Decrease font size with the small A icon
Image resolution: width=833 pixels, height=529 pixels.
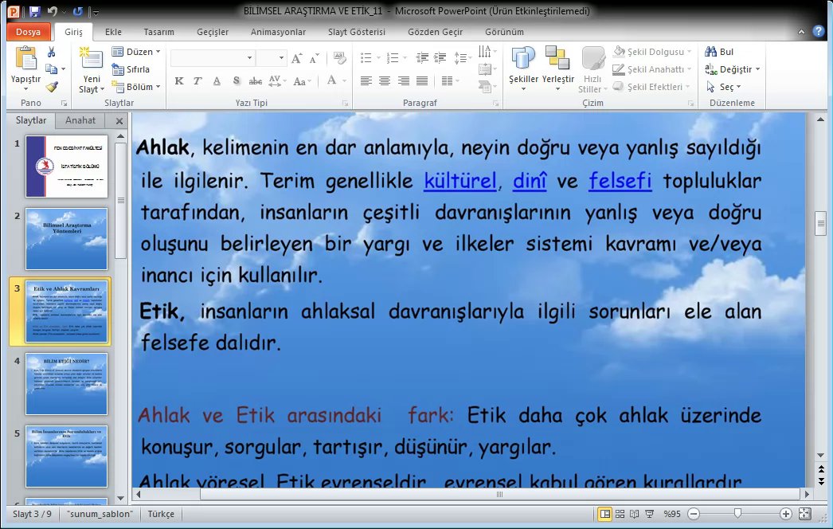coord(314,58)
